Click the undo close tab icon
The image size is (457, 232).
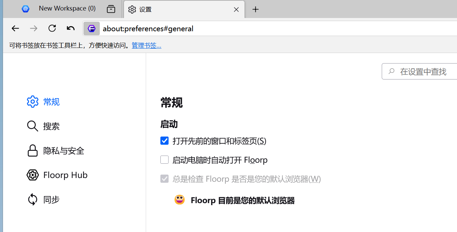(x=70, y=29)
